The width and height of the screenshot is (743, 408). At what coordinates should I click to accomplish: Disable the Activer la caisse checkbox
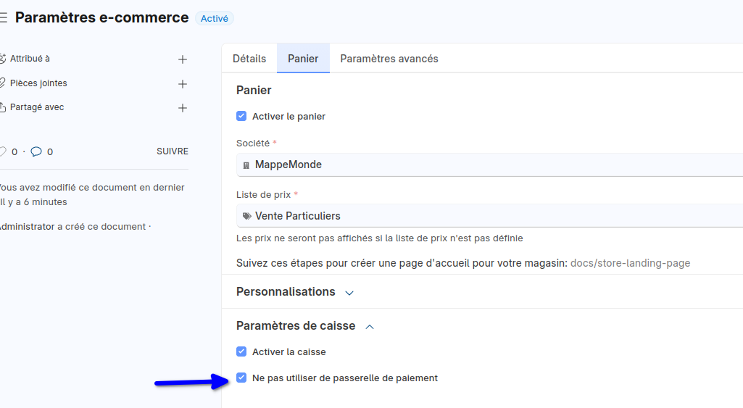[x=241, y=351]
